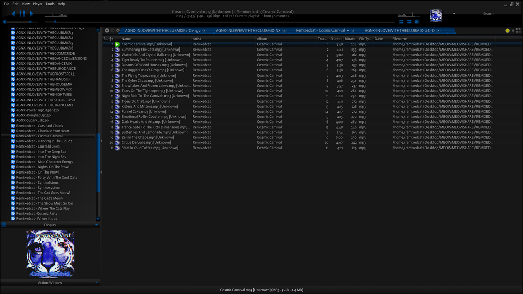Click the yellow circle indicator
This screenshot has width=523, height=294.
point(507,30)
